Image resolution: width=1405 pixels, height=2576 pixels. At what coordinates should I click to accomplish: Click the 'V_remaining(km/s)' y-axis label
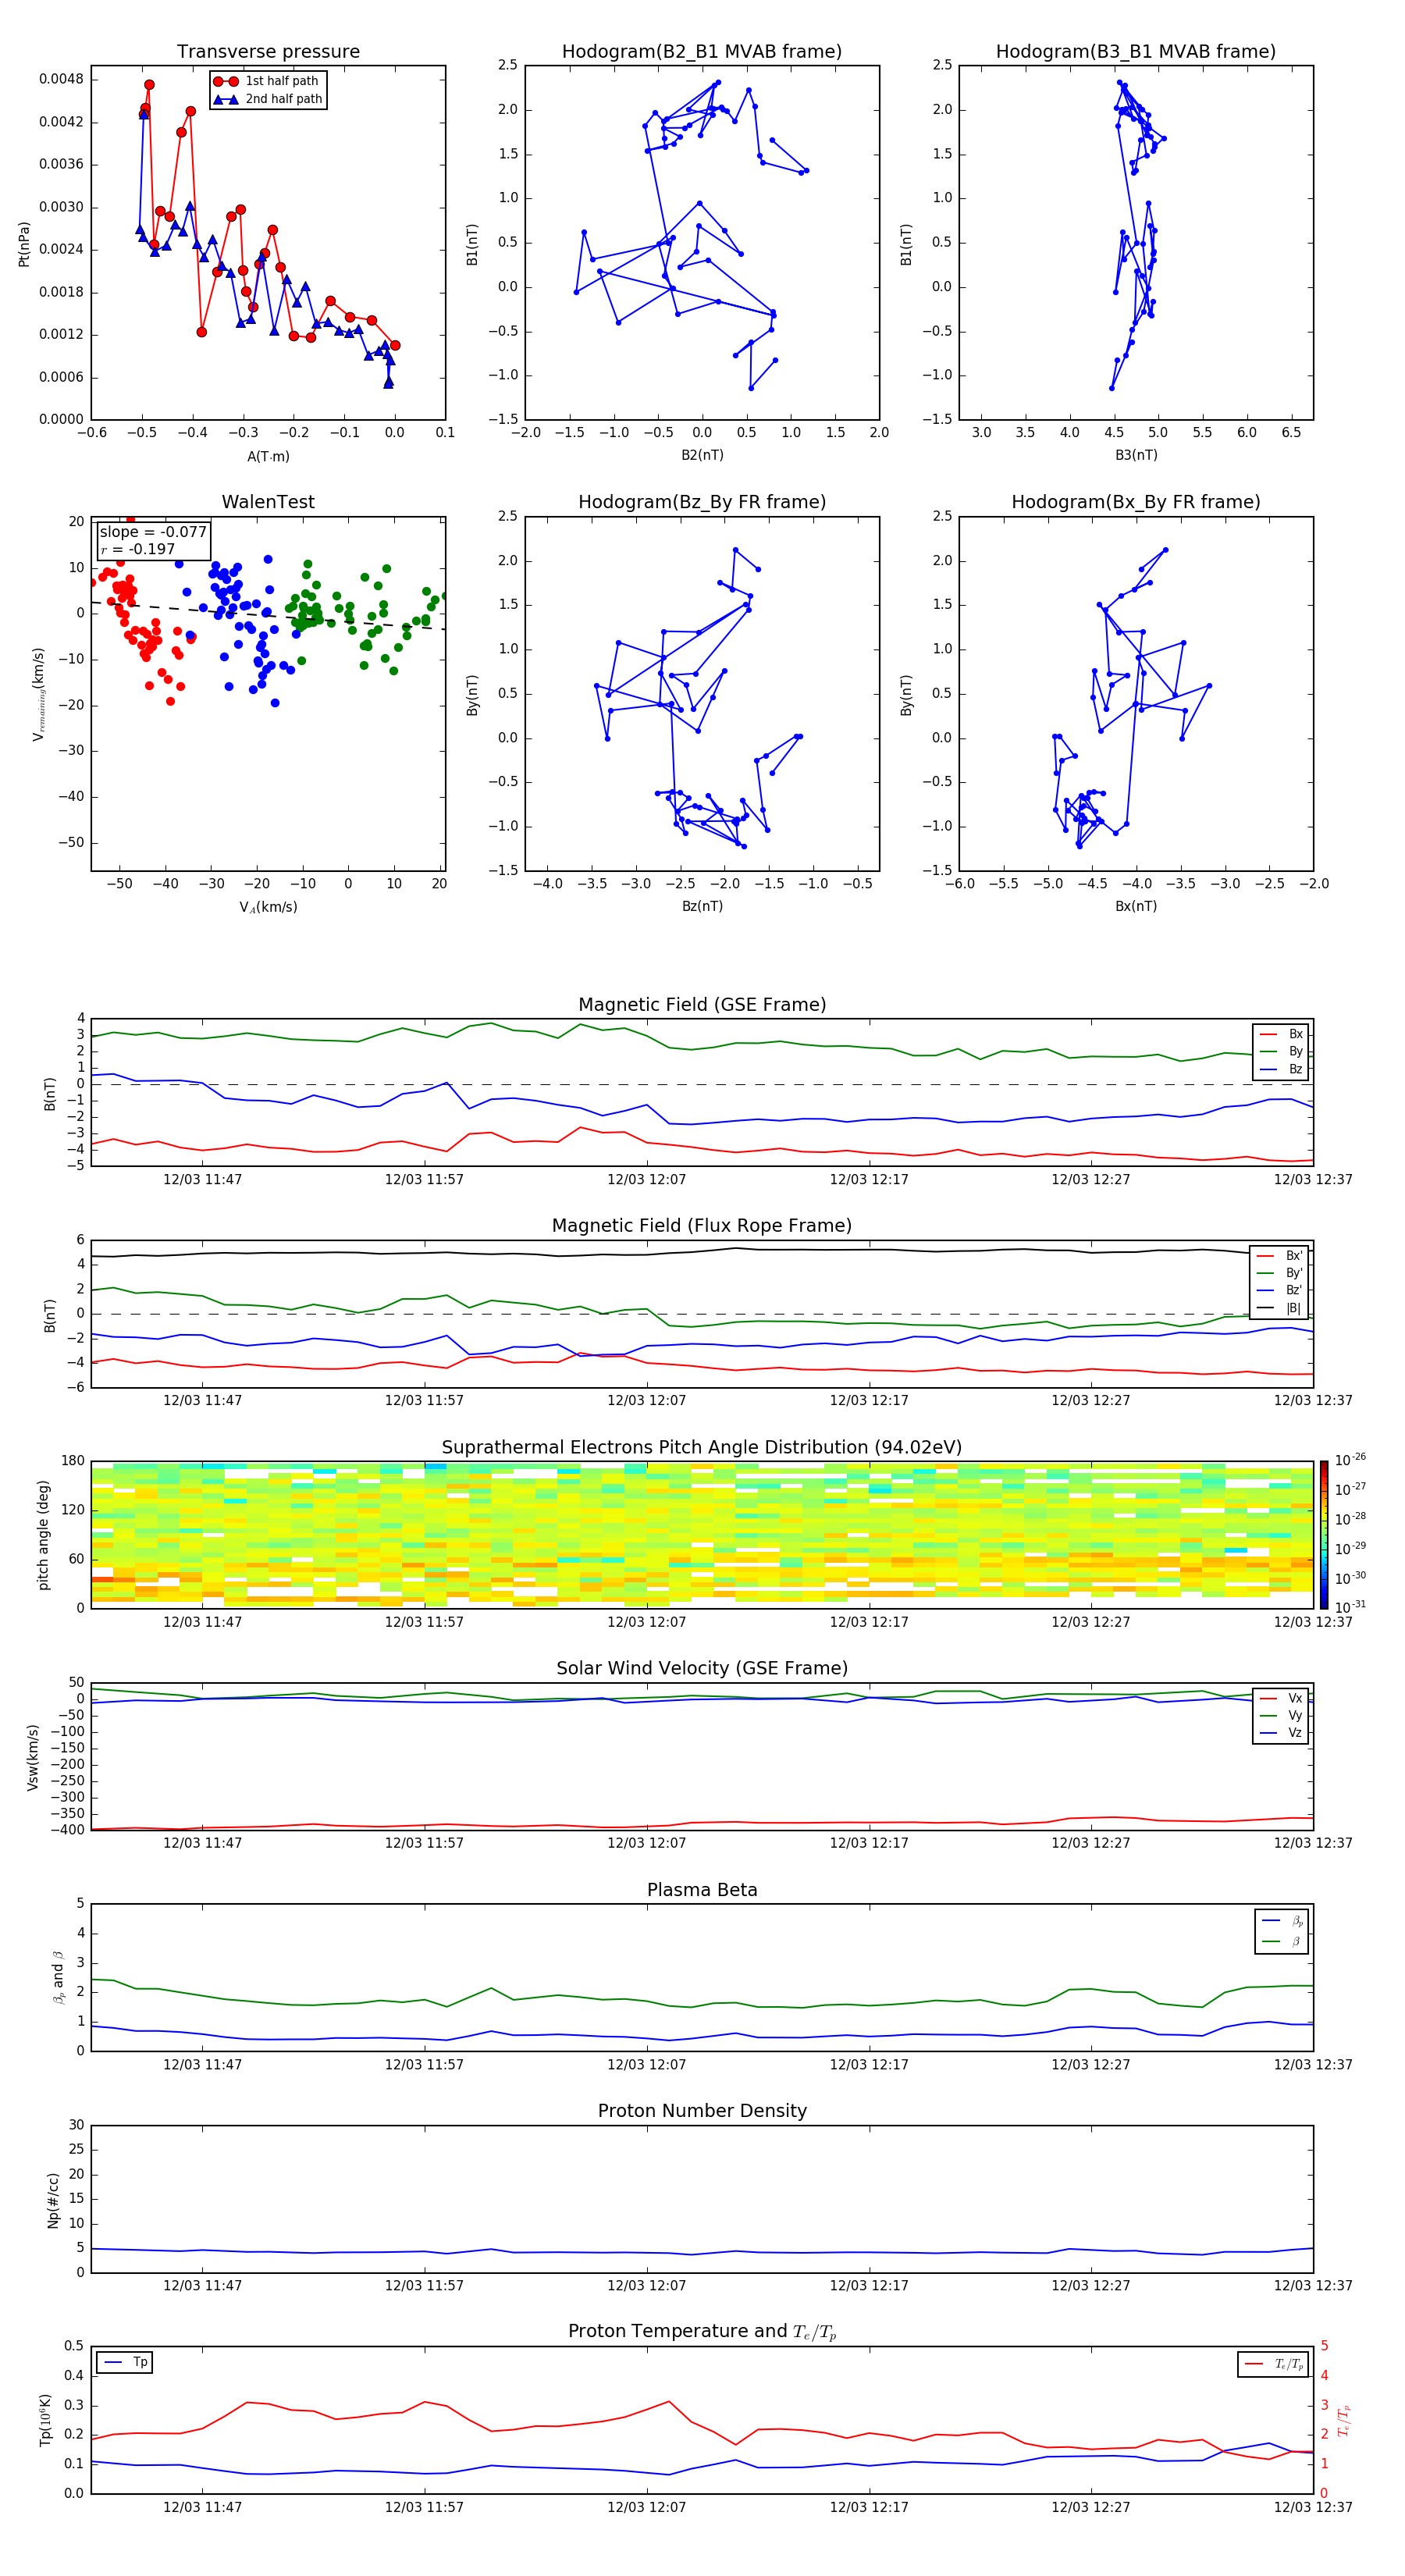[x=38, y=694]
